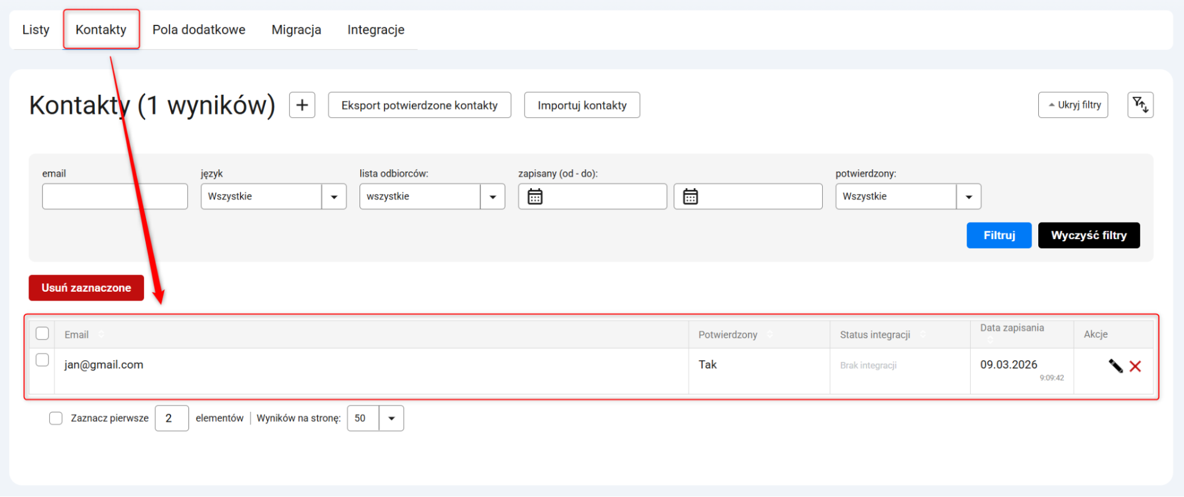Click Importuj kontakty button

pyautogui.click(x=582, y=105)
